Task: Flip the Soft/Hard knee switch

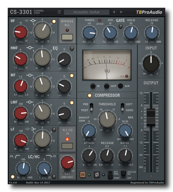Action: point(122,107)
